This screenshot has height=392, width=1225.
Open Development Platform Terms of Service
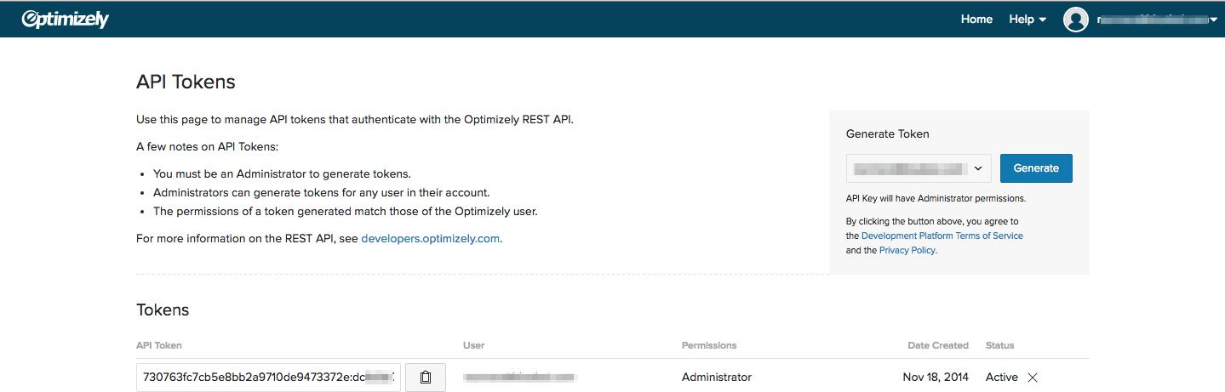click(x=942, y=236)
